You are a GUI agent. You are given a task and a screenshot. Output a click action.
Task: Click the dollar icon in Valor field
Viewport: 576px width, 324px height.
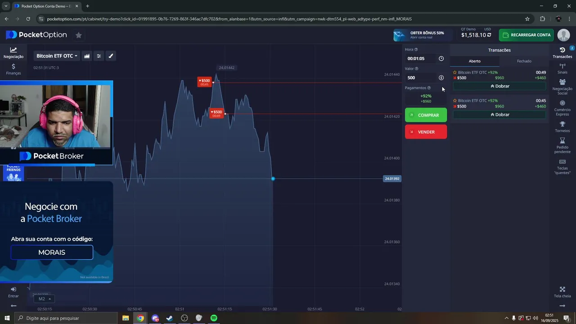click(x=441, y=78)
